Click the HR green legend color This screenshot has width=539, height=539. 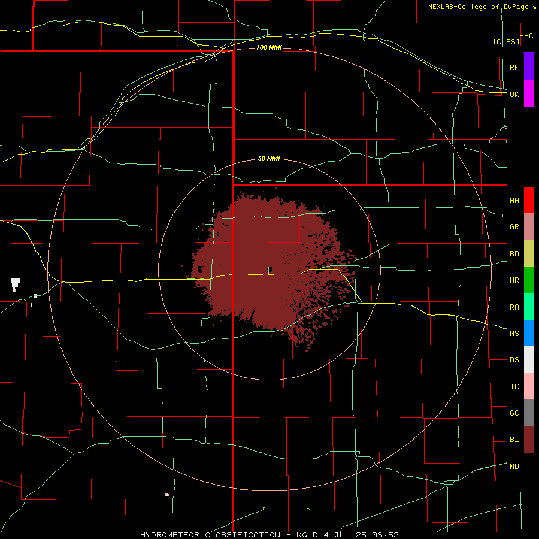[x=529, y=280]
